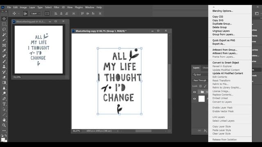Select the Eyedropper tool
The height and width of the screenshot is (147, 262).
click(x=4, y=51)
